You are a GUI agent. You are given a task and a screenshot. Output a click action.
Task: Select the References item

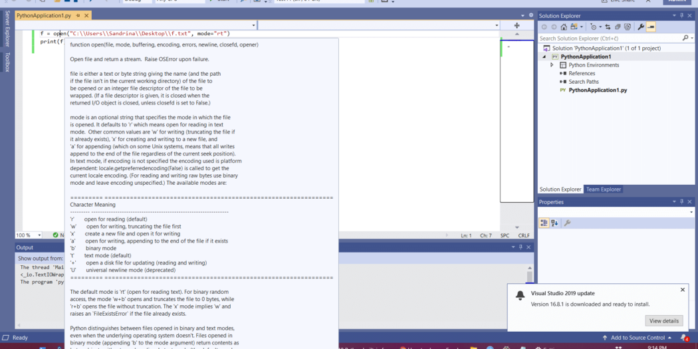click(x=582, y=73)
